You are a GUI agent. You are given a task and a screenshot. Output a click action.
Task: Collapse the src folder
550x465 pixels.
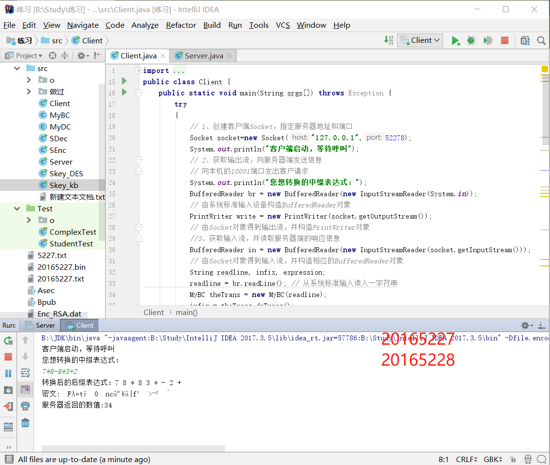tap(17, 69)
